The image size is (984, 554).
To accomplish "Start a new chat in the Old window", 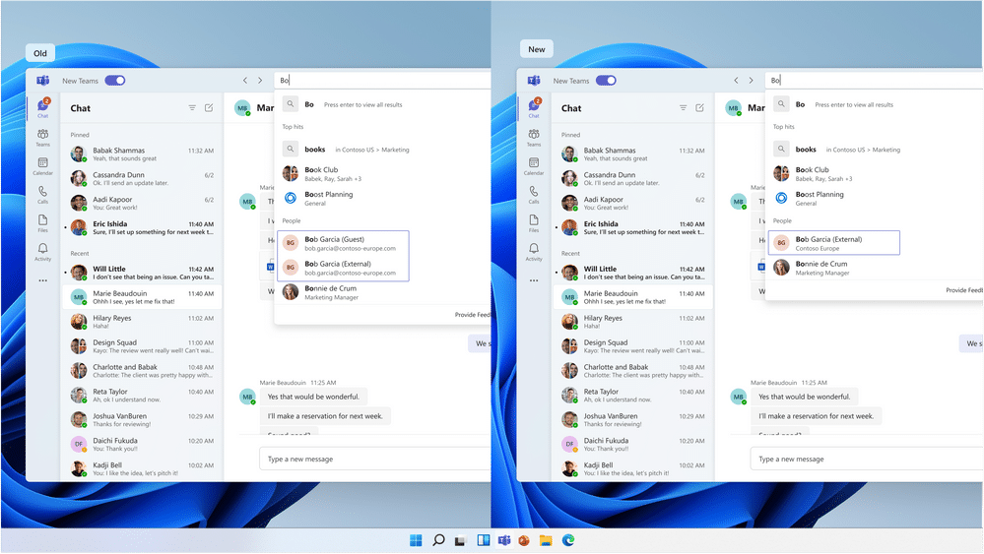I will [209, 108].
